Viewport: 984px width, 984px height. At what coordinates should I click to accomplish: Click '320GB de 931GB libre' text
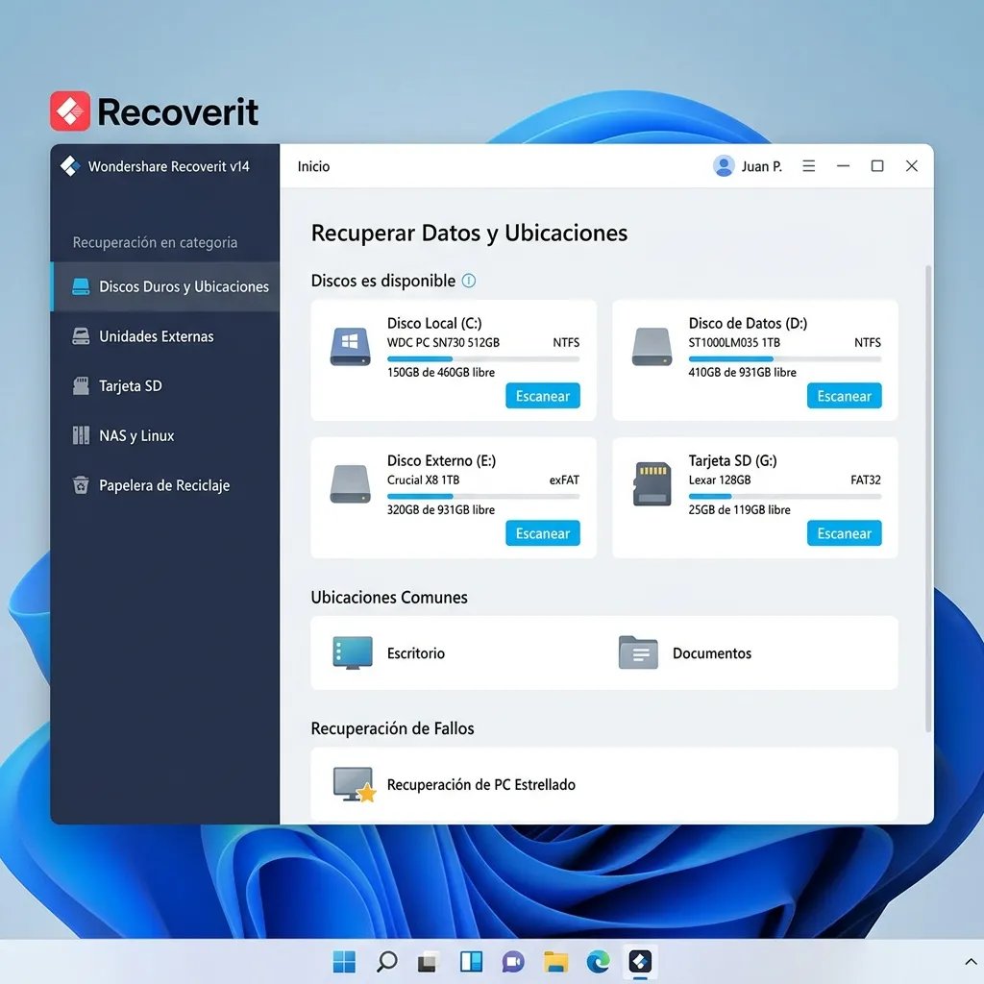440,509
